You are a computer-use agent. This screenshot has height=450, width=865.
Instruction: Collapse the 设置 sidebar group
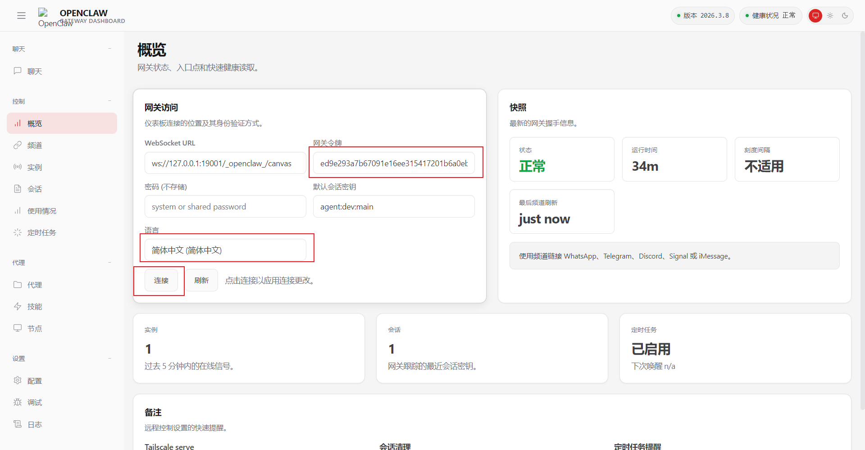pos(62,359)
